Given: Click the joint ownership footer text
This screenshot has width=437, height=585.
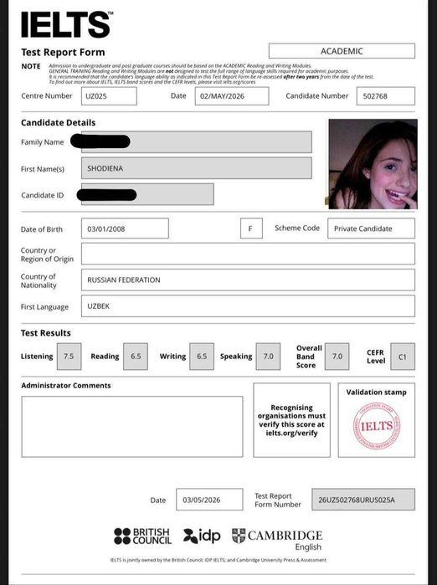Looking at the screenshot, I should [x=218, y=560].
